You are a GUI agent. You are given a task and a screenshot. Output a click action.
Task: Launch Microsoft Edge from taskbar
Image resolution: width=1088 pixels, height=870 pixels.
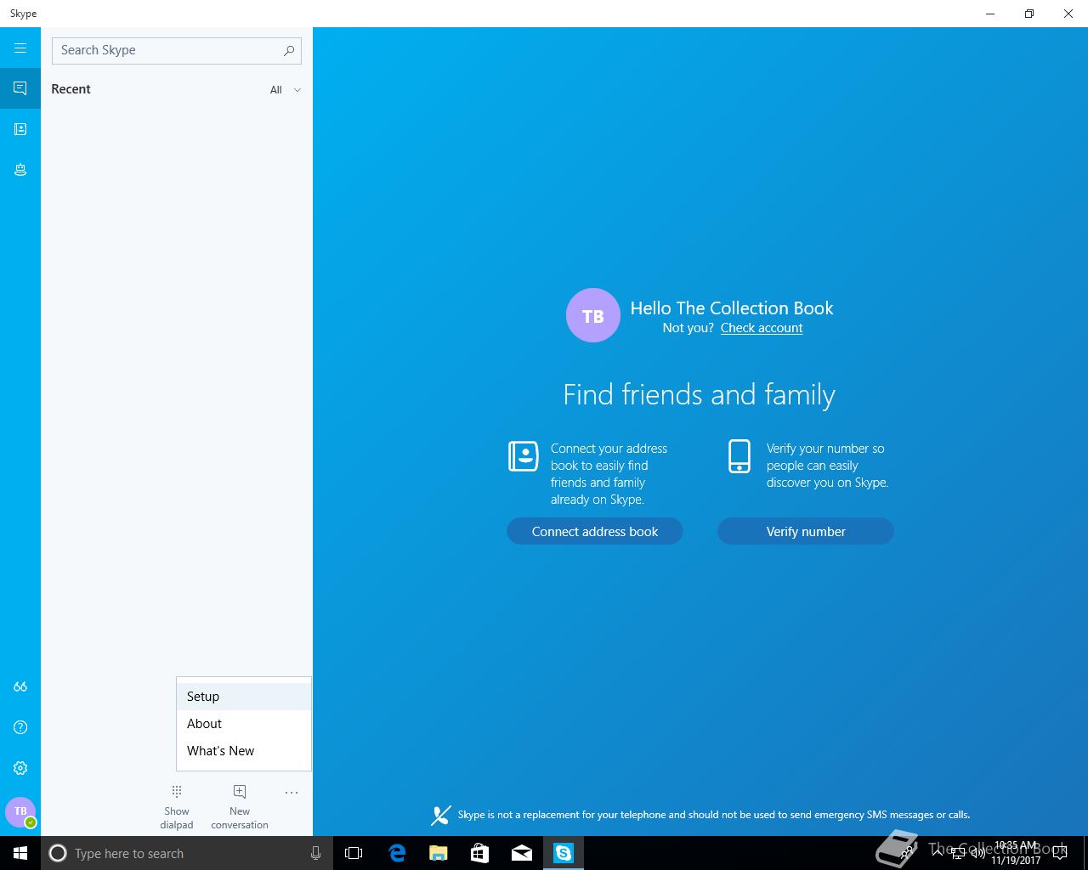coord(396,853)
